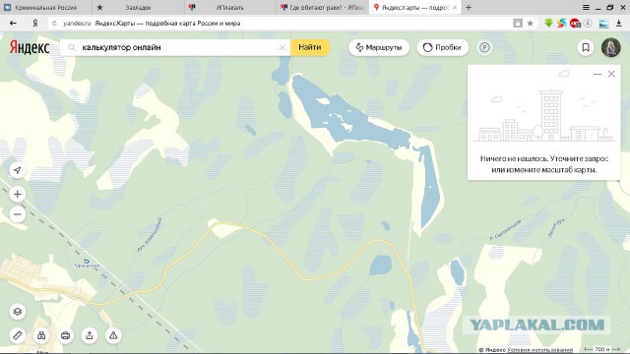The width and height of the screenshot is (630, 354).
Task: Close the 'nothing found' results panel
Action: [611, 74]
